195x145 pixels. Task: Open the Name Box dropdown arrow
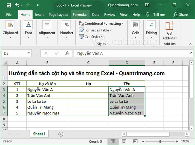pos(28,53)
